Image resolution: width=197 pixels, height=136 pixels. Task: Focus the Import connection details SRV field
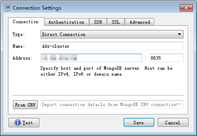[x=112, y=105]
